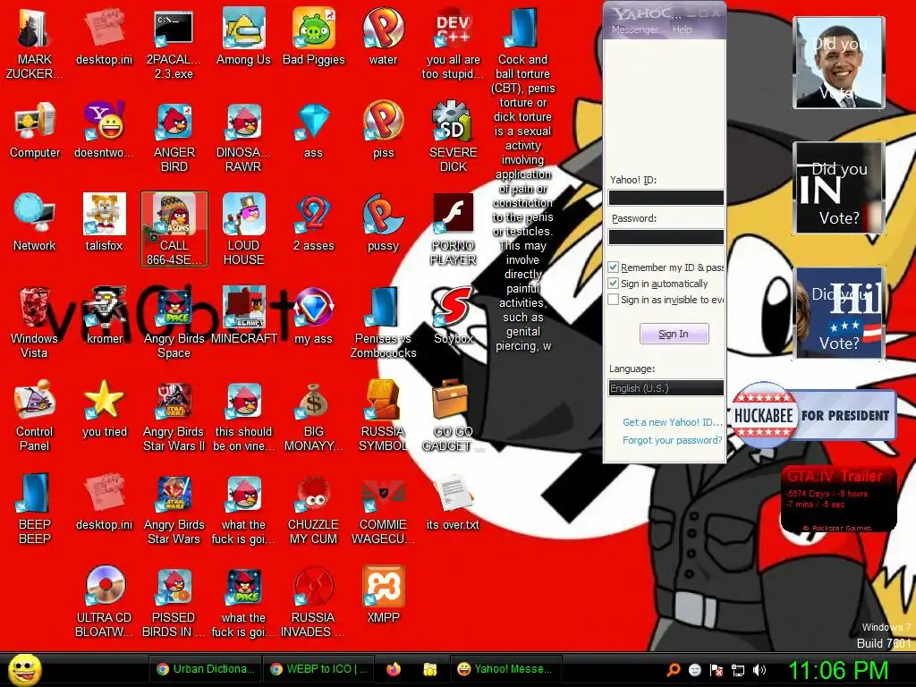Open the Messenger menu
916x687 pixels.
635,30
